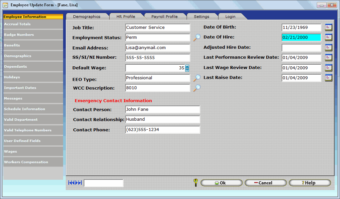Viewport: 340px width, 199px height.
Task: Jump to last employee record arrow
Action: [80, 183]
